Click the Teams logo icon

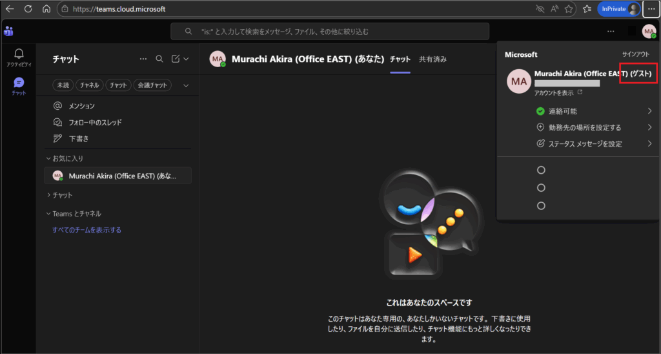click(8, 31)
